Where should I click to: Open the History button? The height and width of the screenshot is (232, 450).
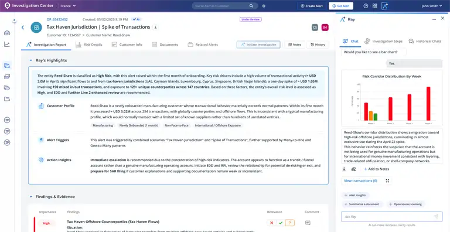click(x=318, y=45)
